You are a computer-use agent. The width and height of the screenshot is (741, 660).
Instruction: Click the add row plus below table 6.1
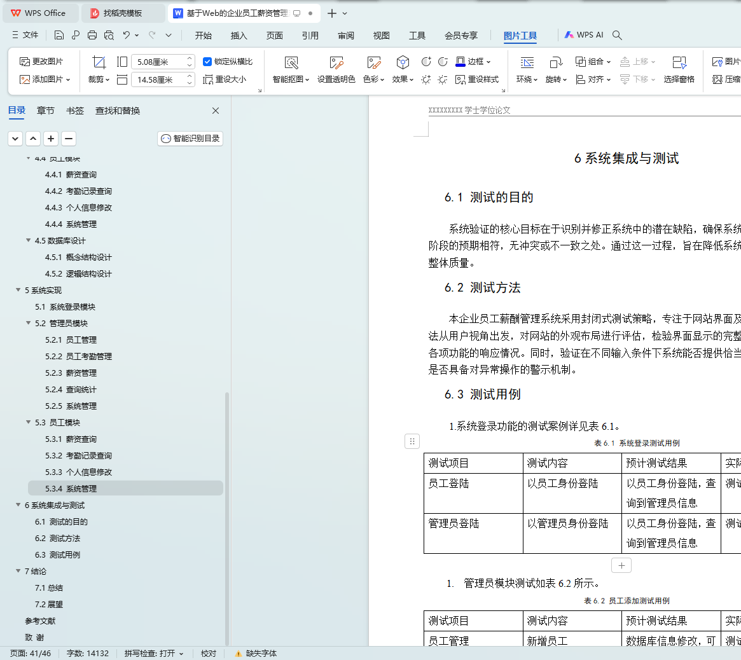pyautogui.click(x=621, y=565)
